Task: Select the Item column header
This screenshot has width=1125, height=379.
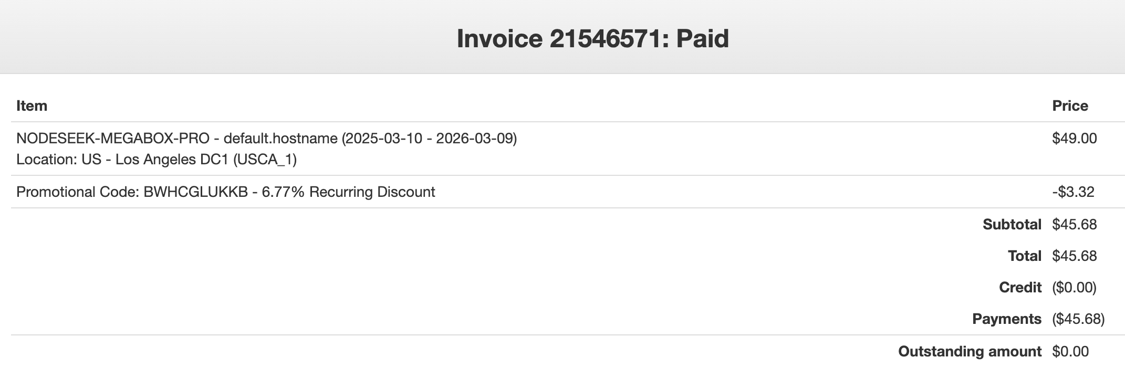Action: click(32, 106)
